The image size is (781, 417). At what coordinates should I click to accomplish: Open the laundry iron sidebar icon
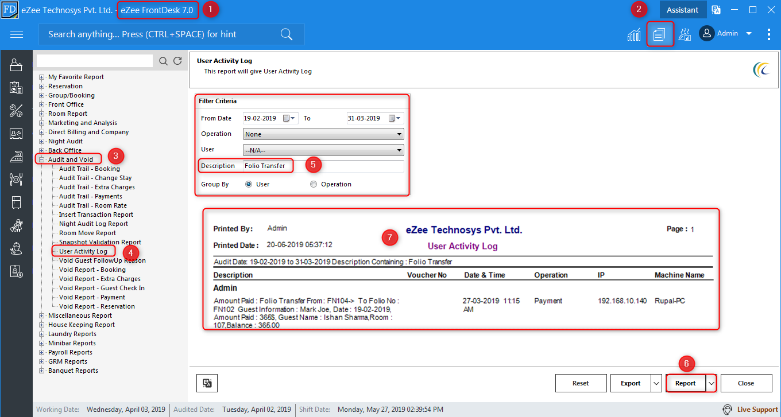[x=16, y=157]
